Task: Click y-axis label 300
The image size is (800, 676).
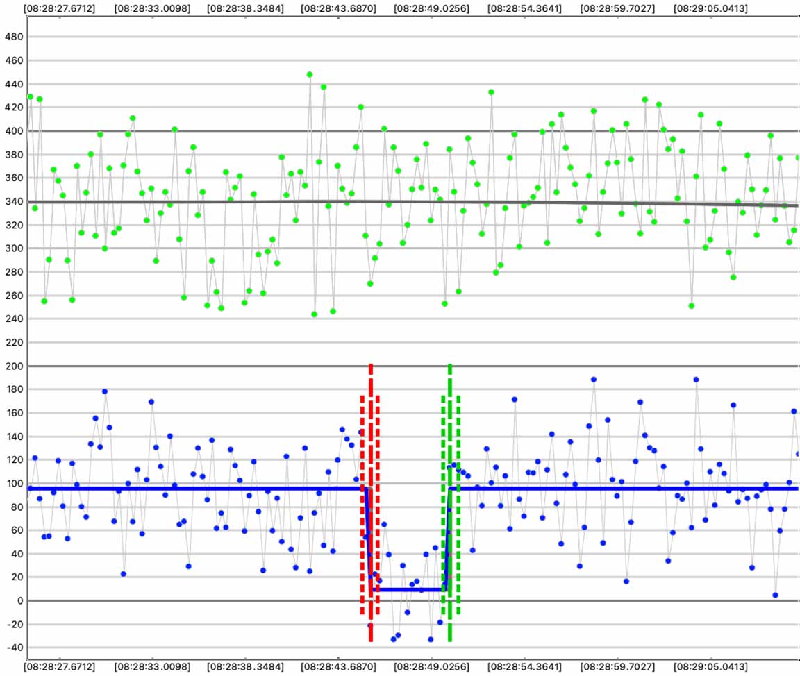Action: coord(14,248)
